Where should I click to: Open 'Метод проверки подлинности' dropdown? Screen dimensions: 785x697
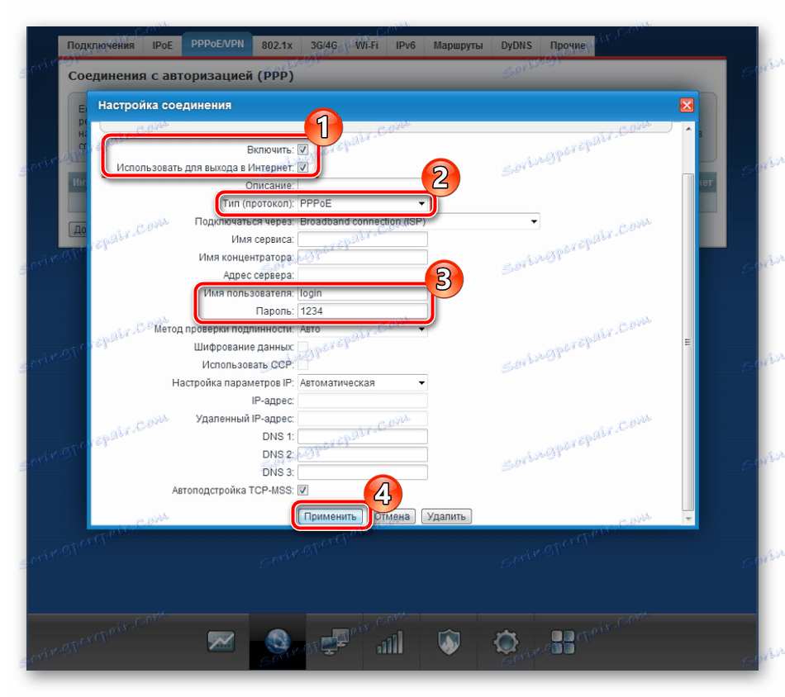[363, 330]
